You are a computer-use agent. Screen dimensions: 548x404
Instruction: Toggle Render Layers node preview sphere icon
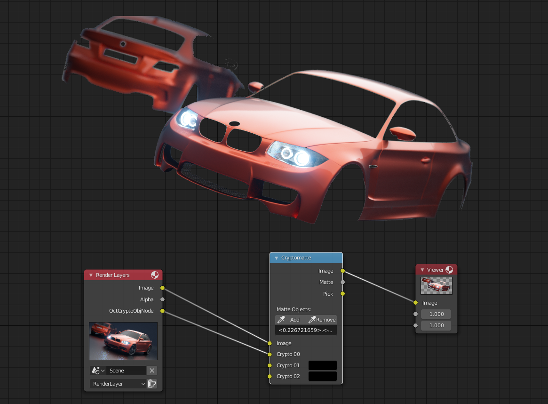tap(154, 275)
